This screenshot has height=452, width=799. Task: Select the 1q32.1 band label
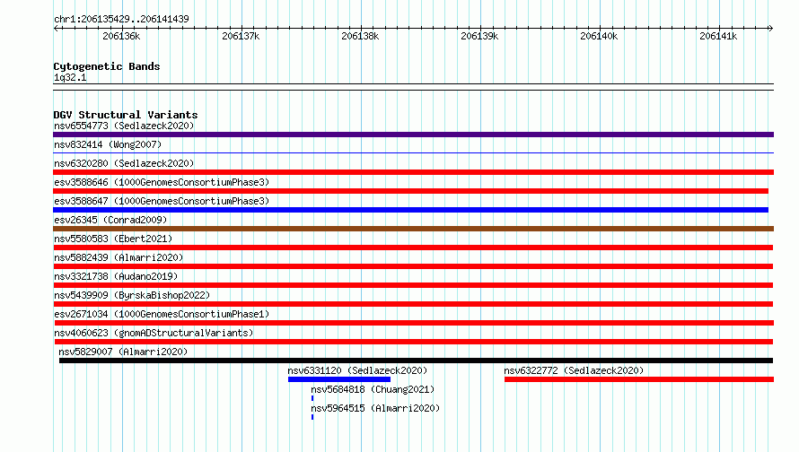(70, 77)
